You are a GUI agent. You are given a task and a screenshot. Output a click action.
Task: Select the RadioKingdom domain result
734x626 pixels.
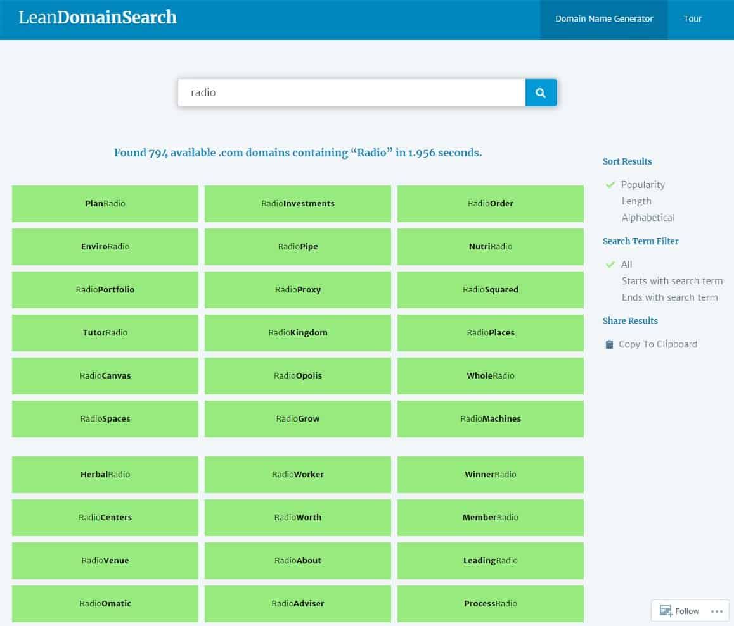[x=298, y=332]
